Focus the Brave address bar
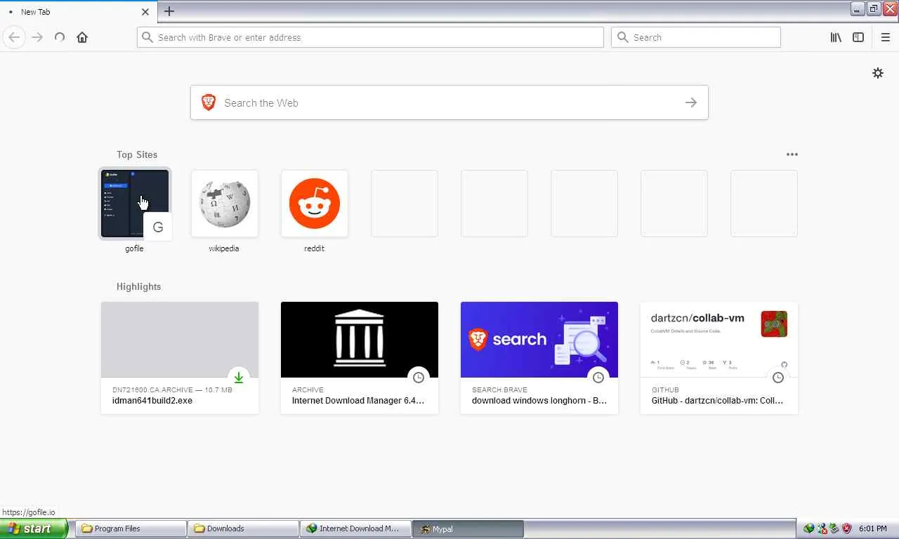The width and height of the screenshot is (899, 539). click(x=370, y=37)
